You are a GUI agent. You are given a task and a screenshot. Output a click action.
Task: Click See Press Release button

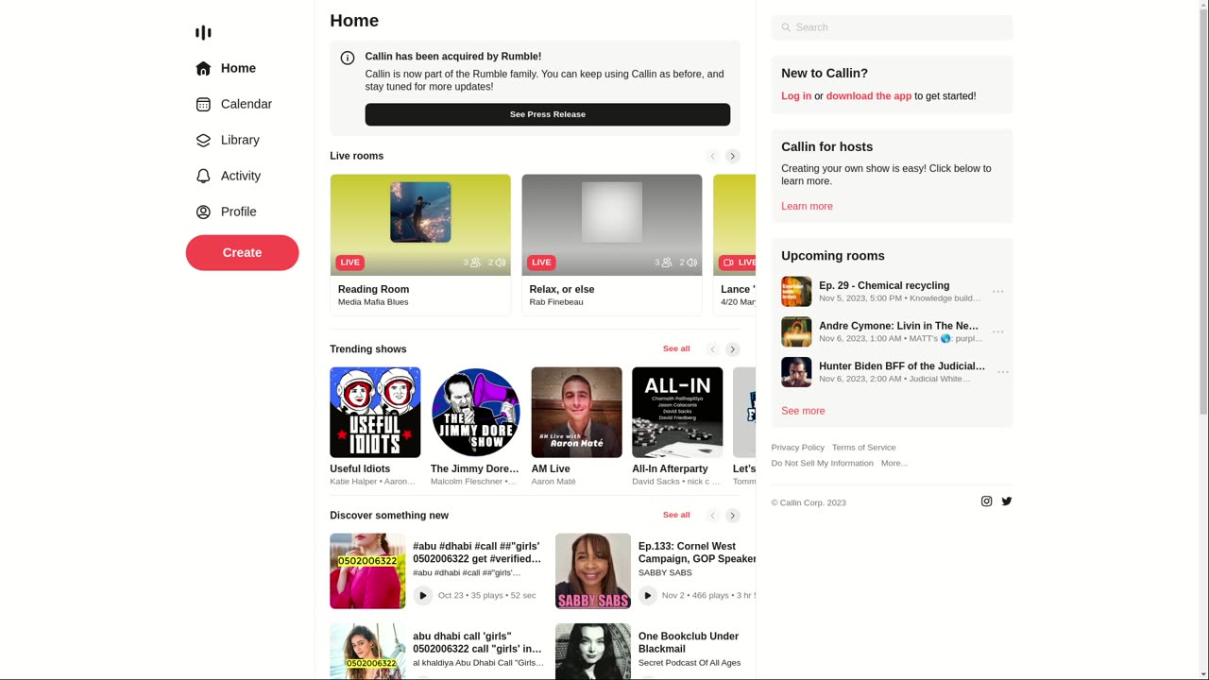[x=548, y=114]
